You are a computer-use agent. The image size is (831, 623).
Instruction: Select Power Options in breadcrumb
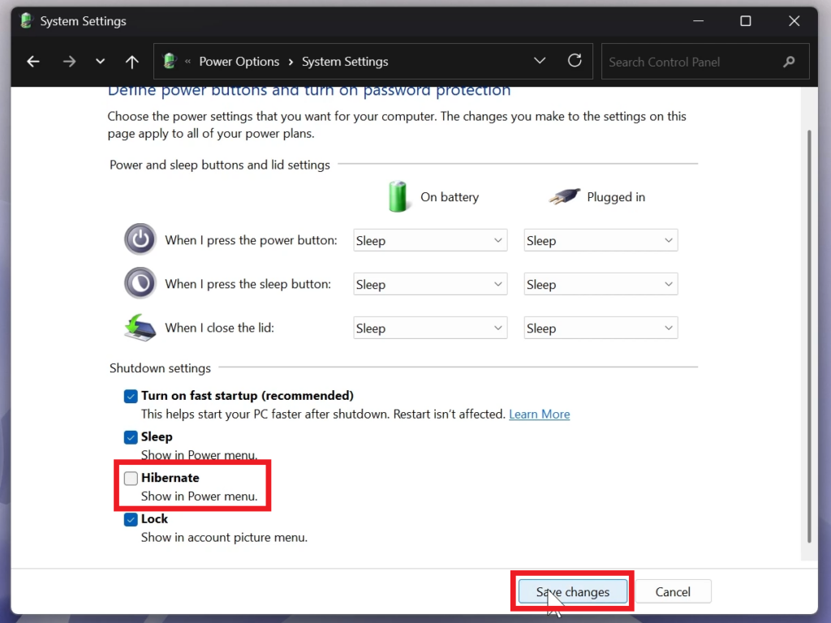[x=239, y=62]
